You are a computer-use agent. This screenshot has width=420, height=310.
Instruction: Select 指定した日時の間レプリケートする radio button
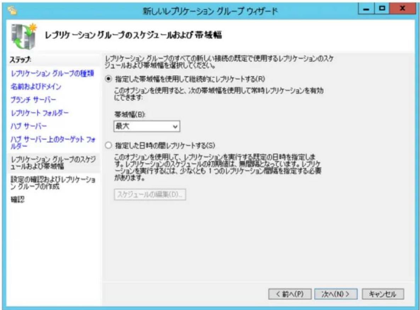coord(108,146)
